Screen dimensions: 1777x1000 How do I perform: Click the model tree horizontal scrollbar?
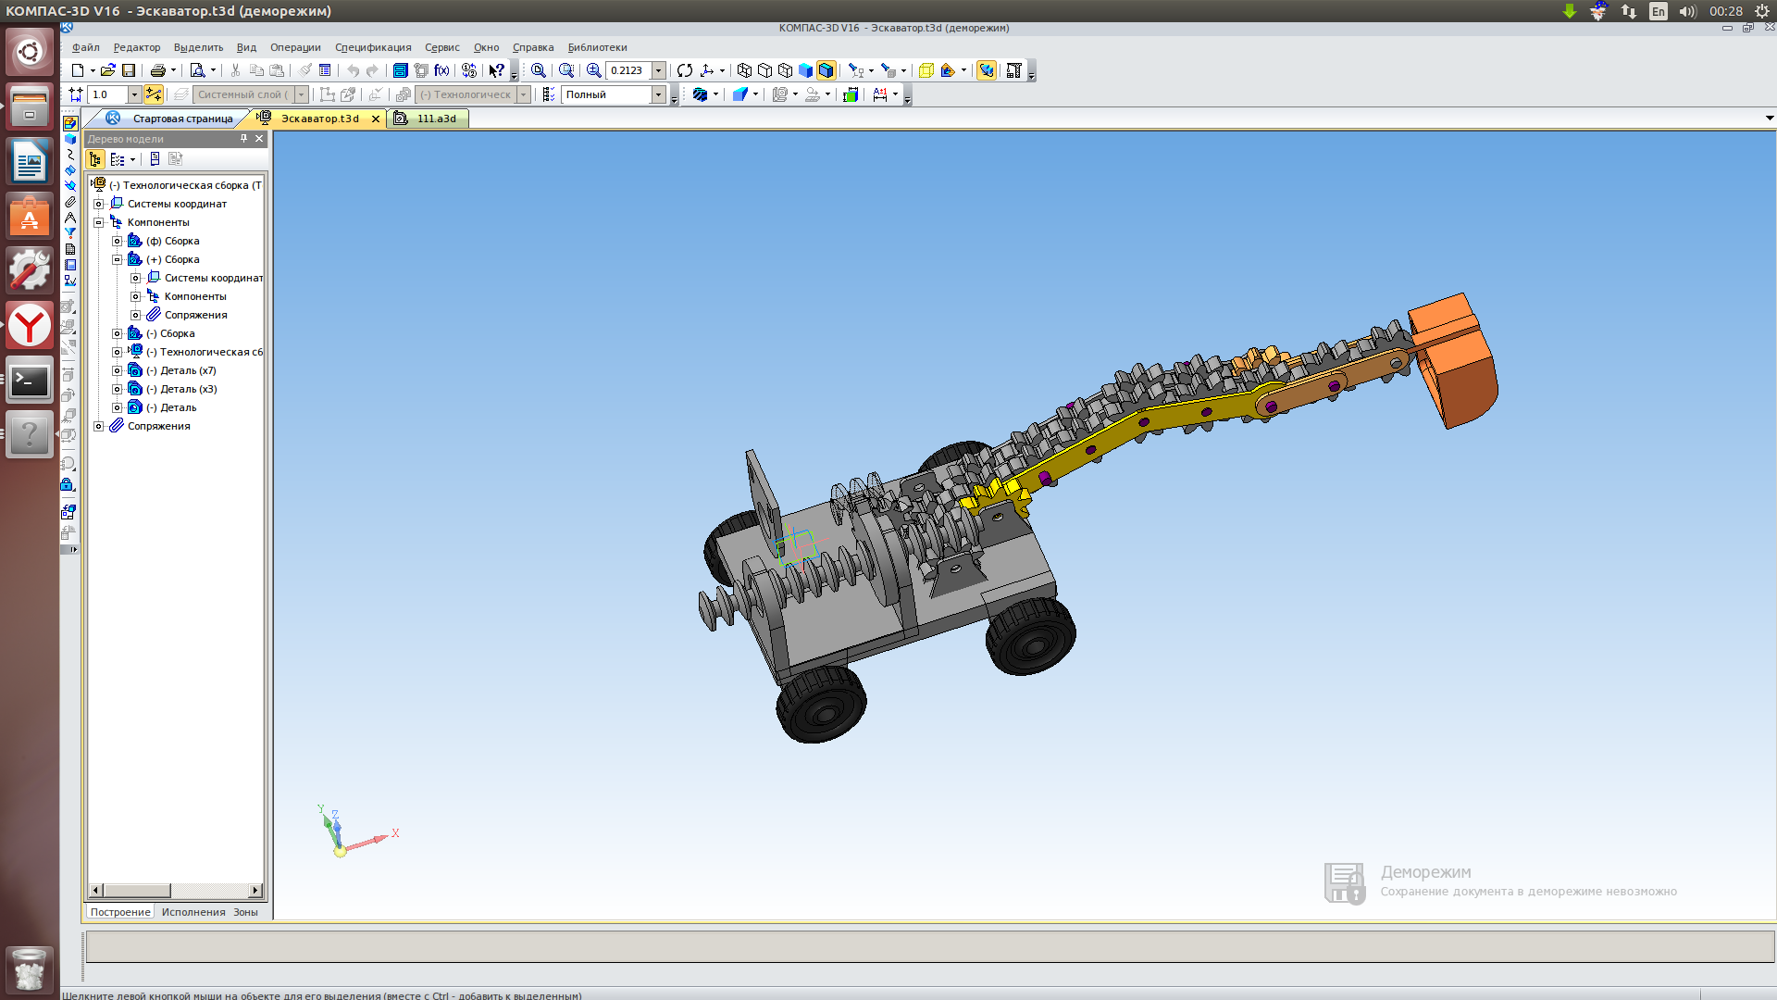coord(176,891)
